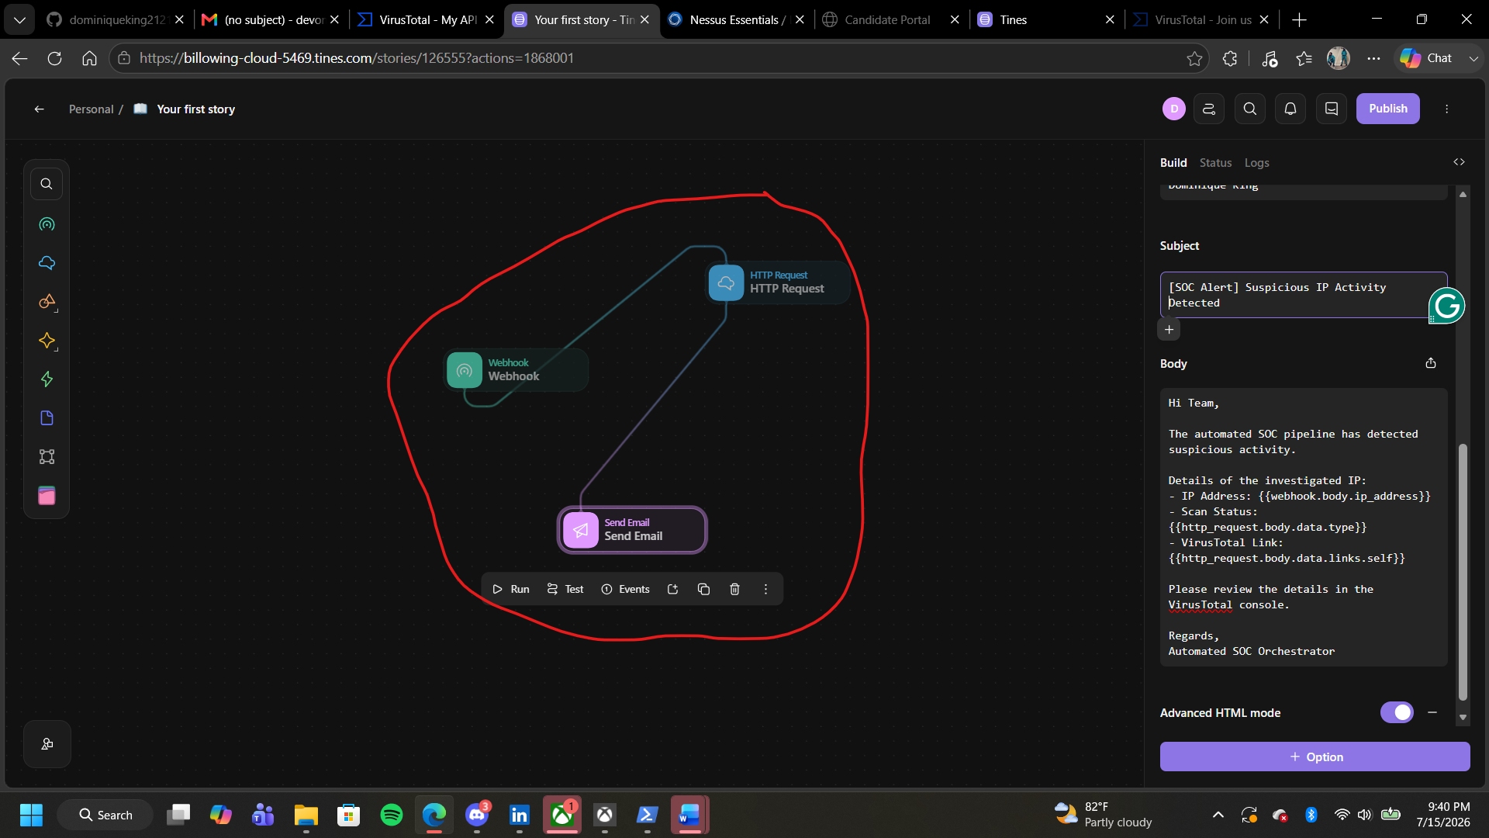Open Spotify from the Windows taskbar
The width and height of the screenshot is (1489, 838).
pos(392,815)
